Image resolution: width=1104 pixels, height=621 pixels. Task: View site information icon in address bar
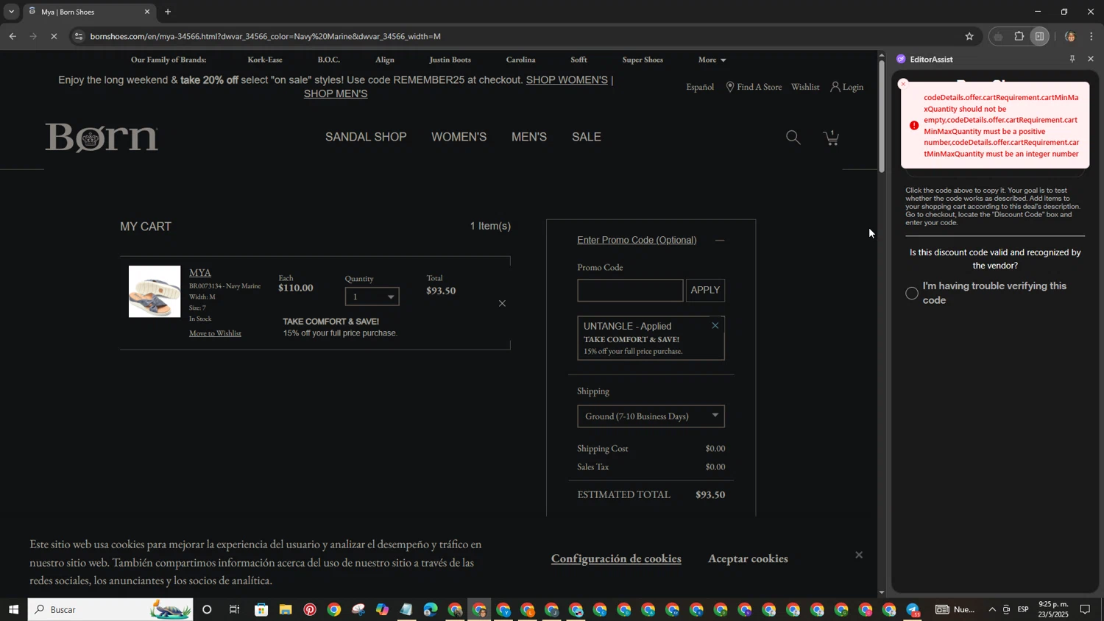(x=79, y=36)
